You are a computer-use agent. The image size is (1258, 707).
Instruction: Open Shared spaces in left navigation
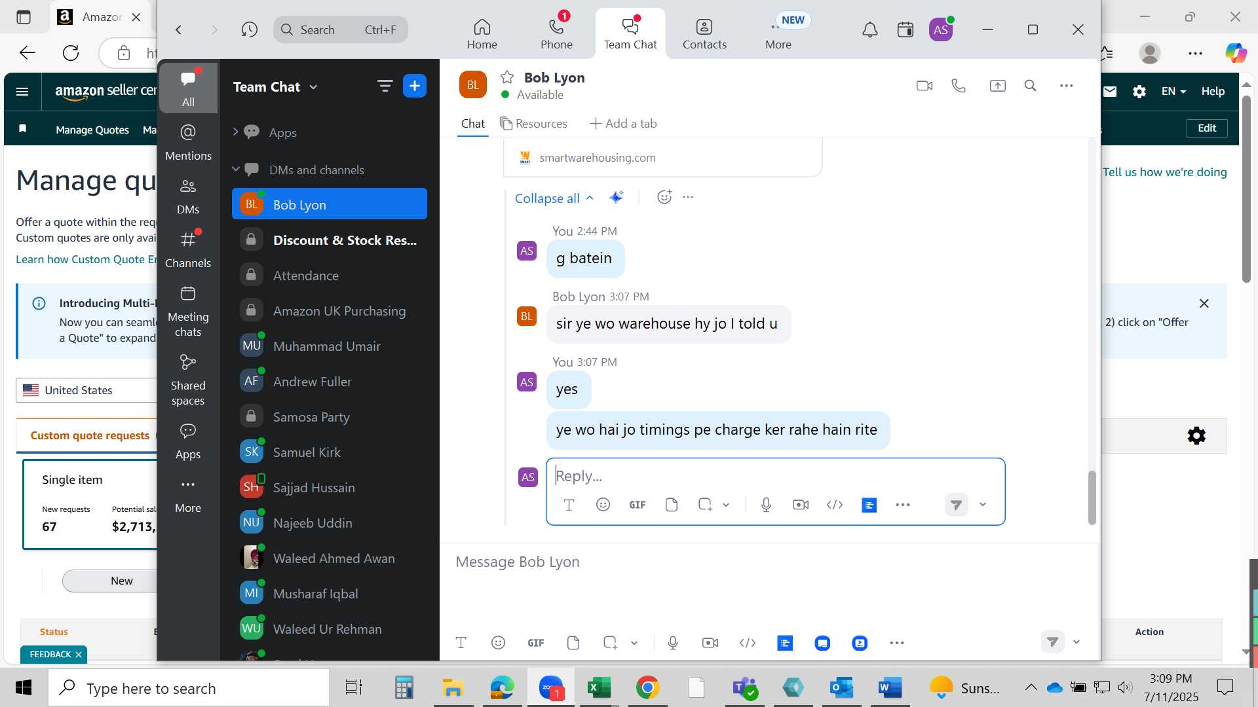(188, 380)
